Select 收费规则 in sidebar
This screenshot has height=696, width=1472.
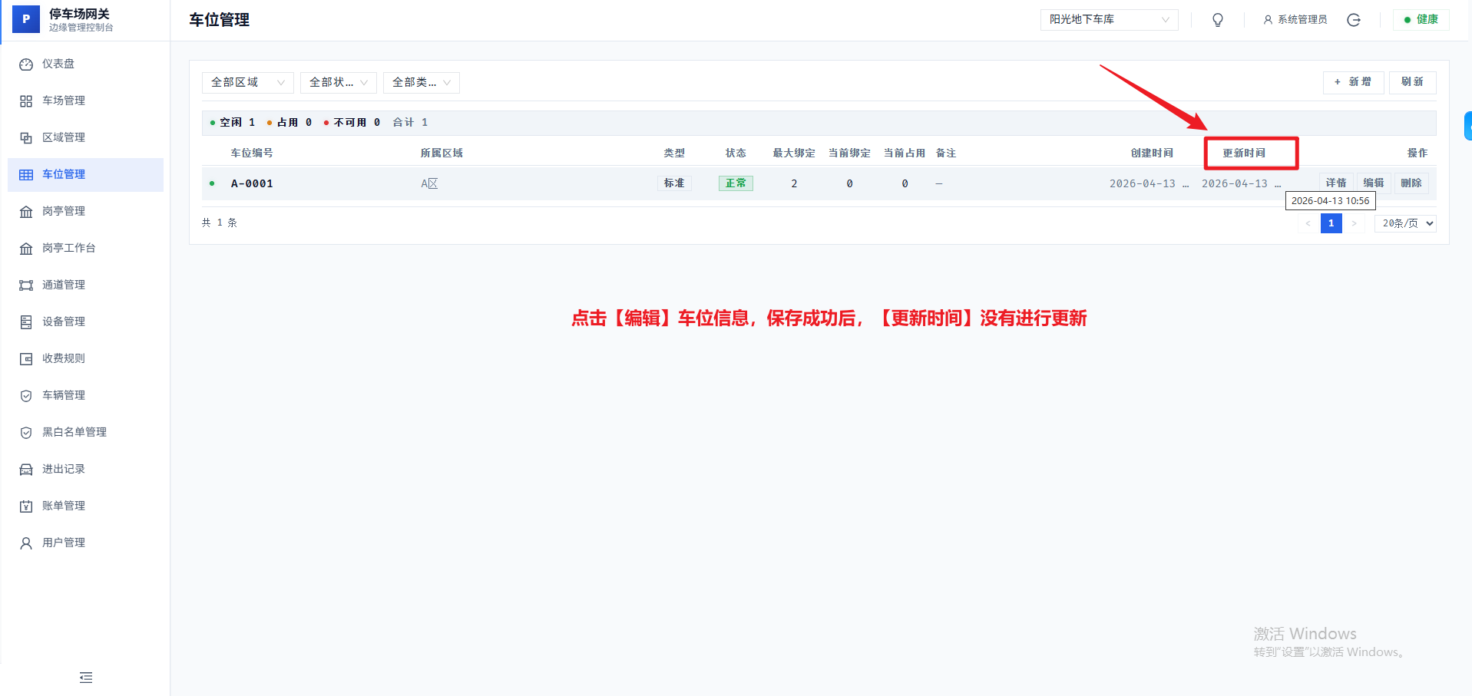[66, 358]
